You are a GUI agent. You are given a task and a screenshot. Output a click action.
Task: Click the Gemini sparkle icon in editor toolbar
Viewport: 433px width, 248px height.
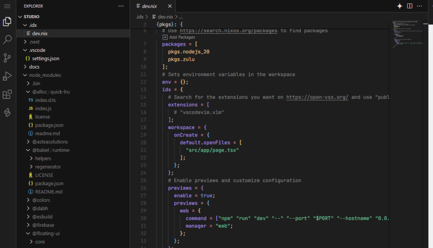click(400, 6)
